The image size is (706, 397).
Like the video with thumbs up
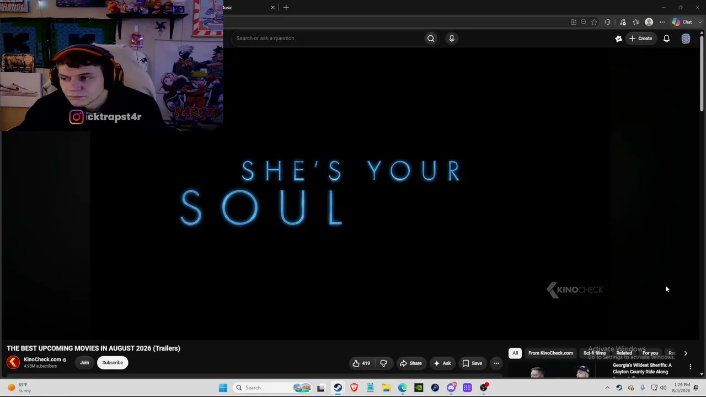click(x=361, y=363)
